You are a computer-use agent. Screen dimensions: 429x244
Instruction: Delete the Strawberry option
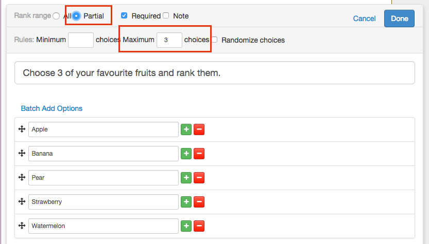coord(199,202)
